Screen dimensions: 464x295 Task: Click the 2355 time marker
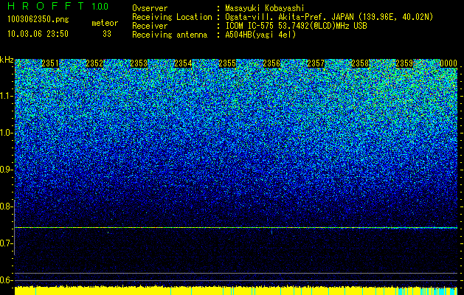click(x=227, y=63)
